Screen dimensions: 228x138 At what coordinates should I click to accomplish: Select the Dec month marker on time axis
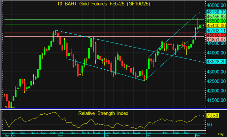click(x=107, y=136)
